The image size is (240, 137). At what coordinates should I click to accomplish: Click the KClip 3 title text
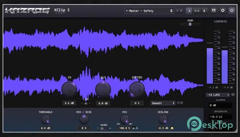(x=62, y=10)
